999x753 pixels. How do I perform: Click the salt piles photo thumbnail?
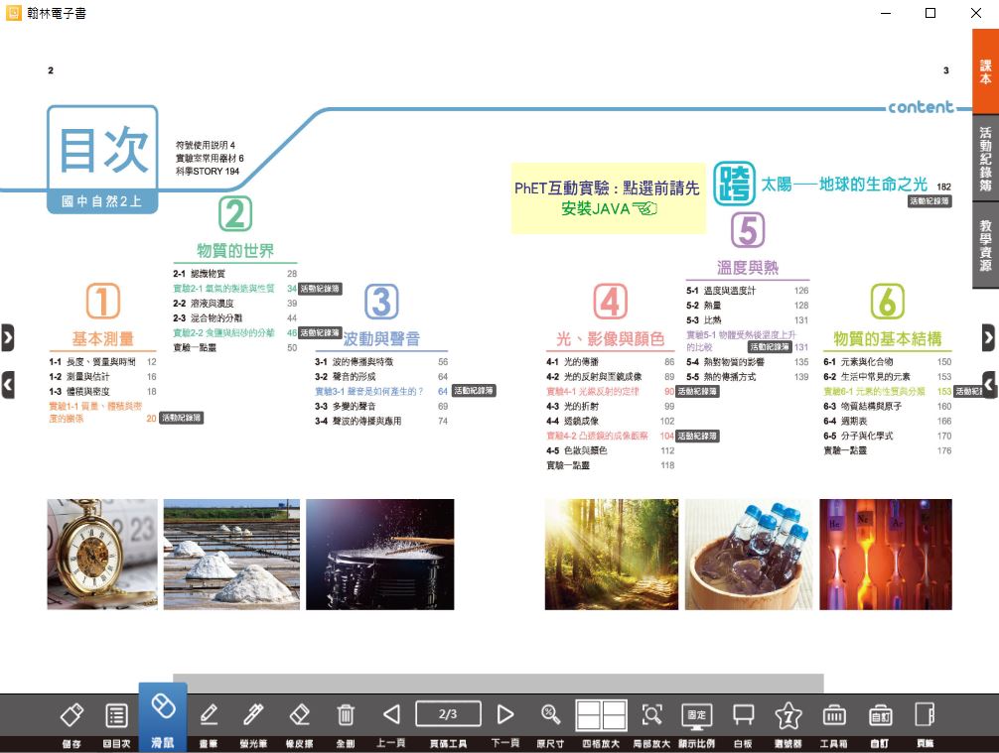click(231, 555)
